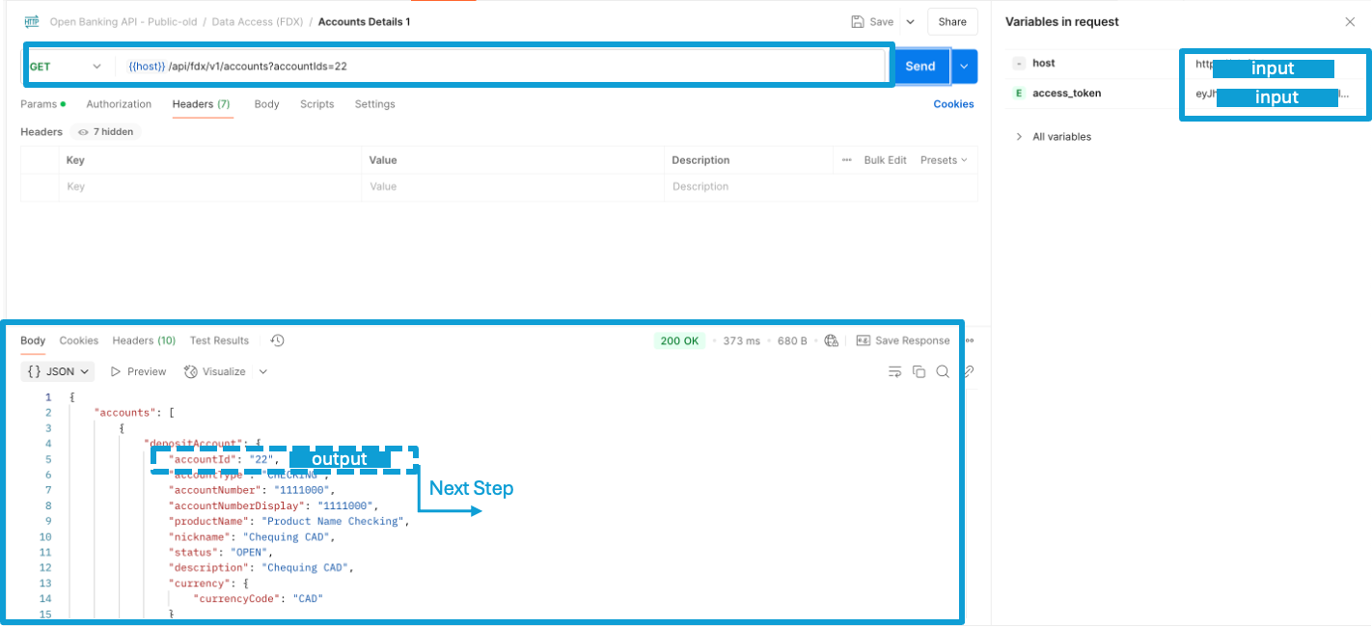
Task: Open the Send button options dropdown
Action: pos(965,66)
